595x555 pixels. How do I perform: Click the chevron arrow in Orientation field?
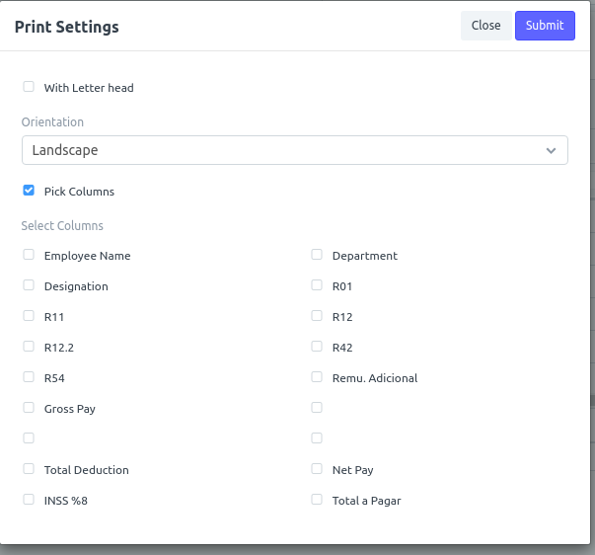551,151
